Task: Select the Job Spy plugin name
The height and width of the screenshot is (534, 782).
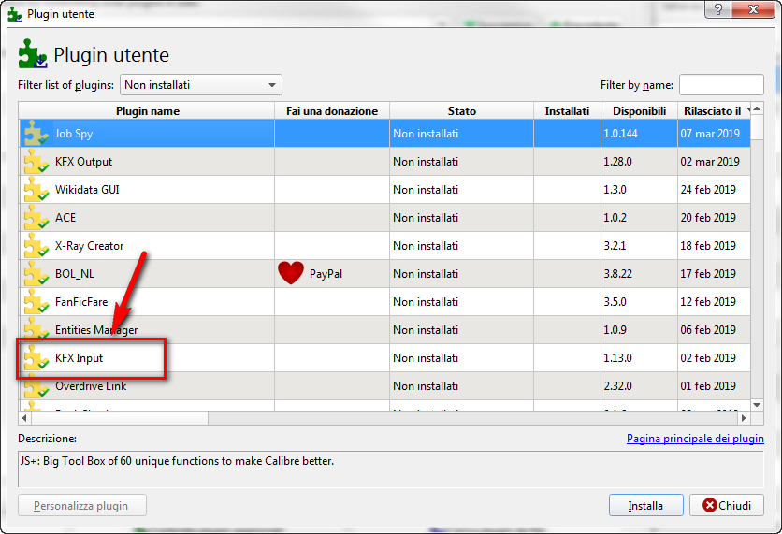Action: click(x=74, y=134)
